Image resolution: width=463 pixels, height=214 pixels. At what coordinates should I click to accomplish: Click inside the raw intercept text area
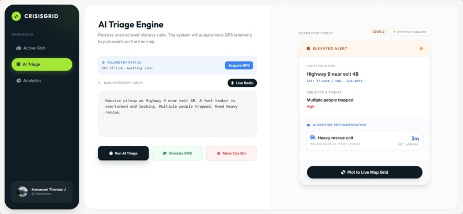tap(178, 114)
